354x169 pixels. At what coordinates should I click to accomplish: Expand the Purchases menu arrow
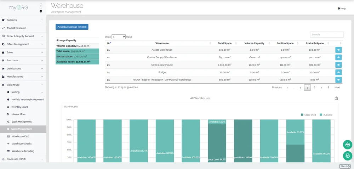(42, 61)
